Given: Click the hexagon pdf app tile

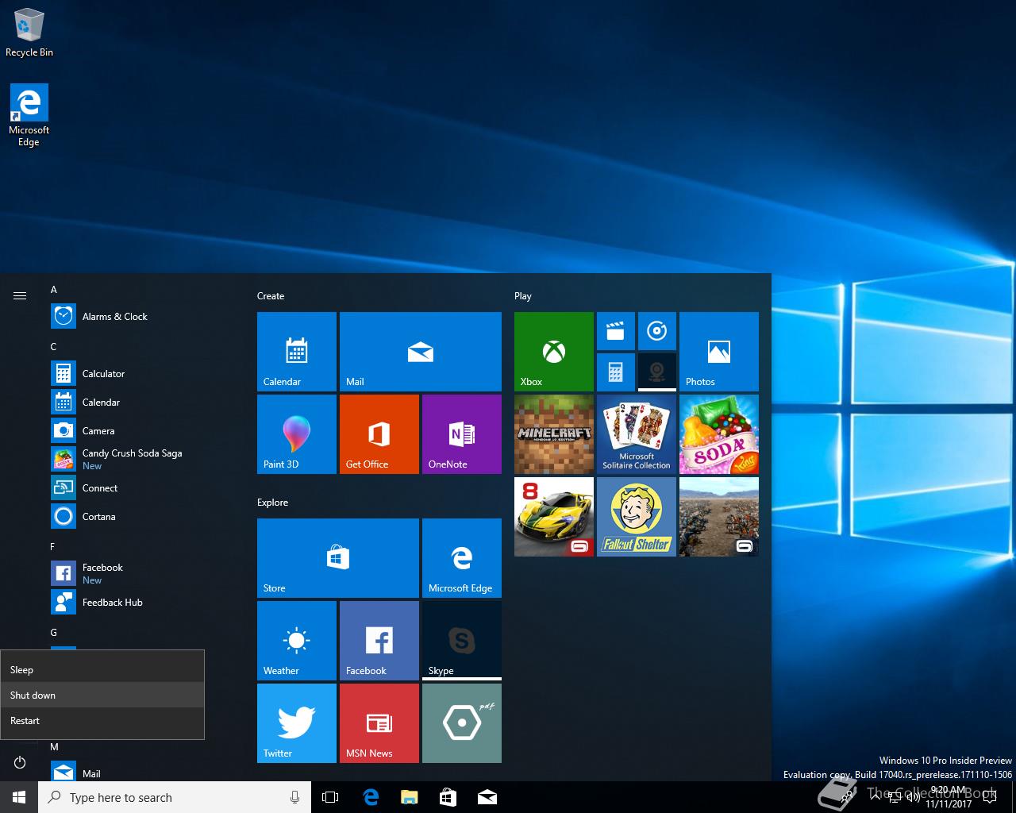Looking at the screenshot, I should coord(462,723).
